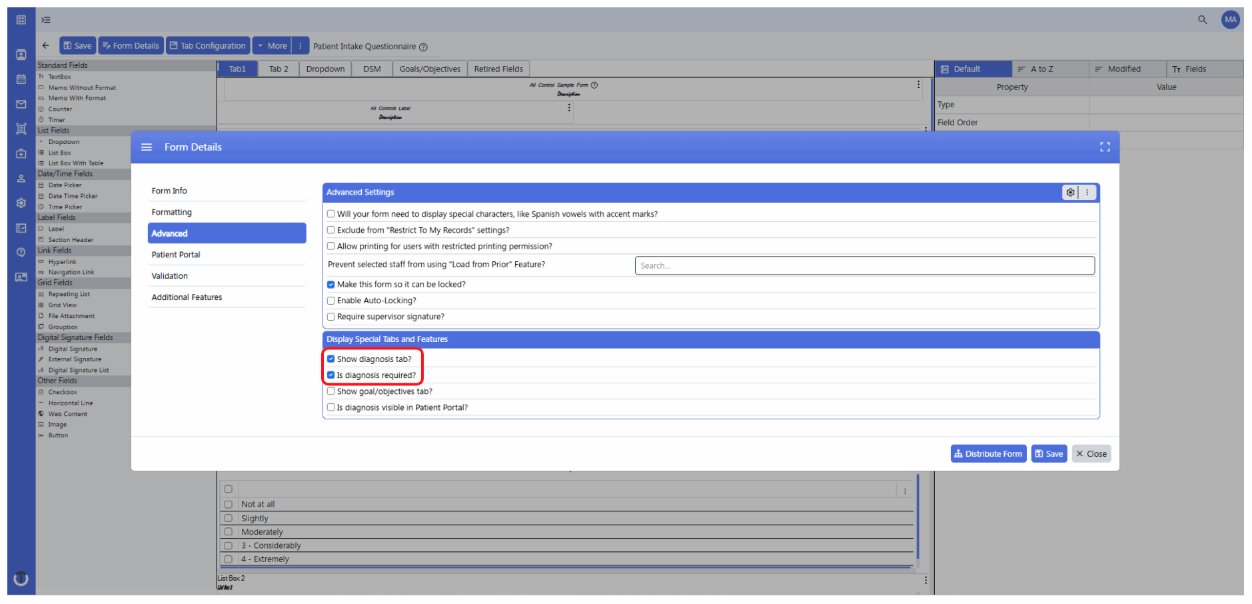Save the Form Details dialog
1252x604 pixels.
point(1049,454)
